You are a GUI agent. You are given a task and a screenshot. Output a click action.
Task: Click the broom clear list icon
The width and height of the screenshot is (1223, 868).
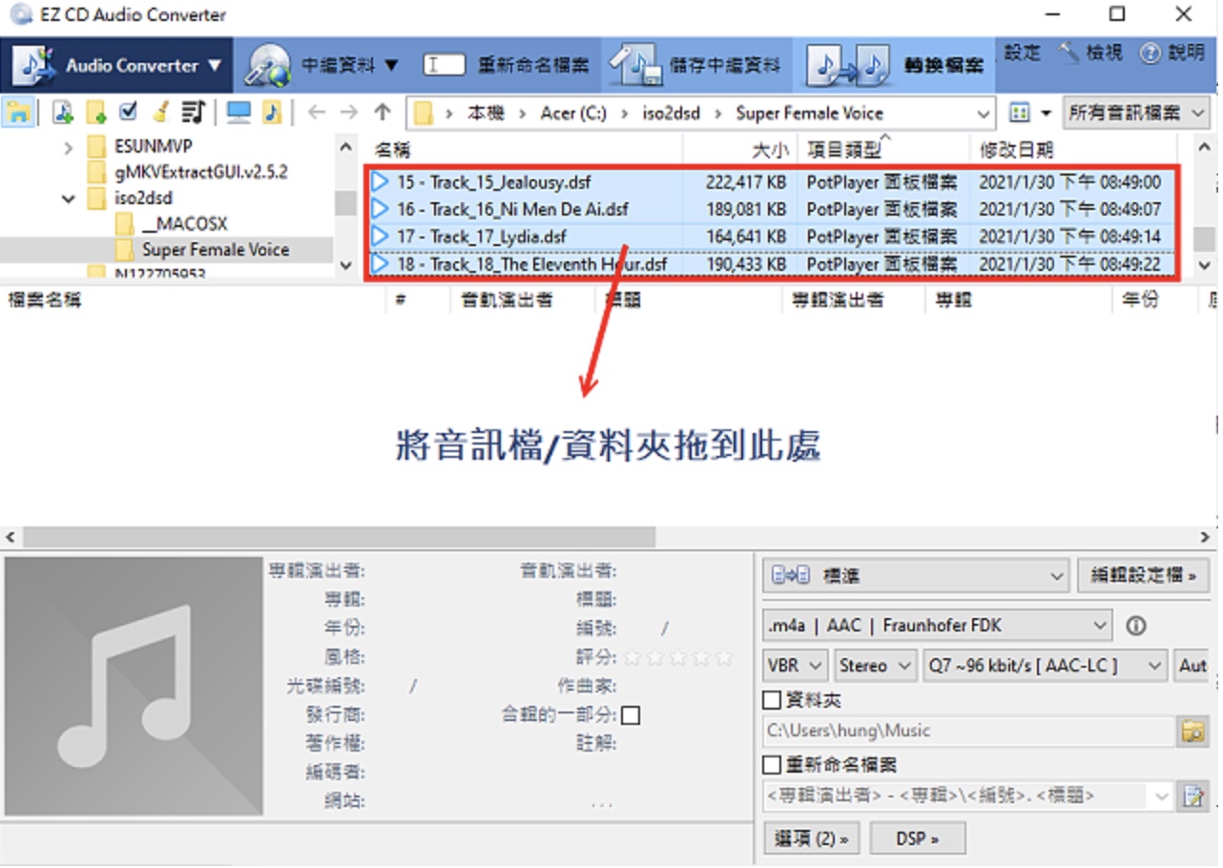point(160,113)
